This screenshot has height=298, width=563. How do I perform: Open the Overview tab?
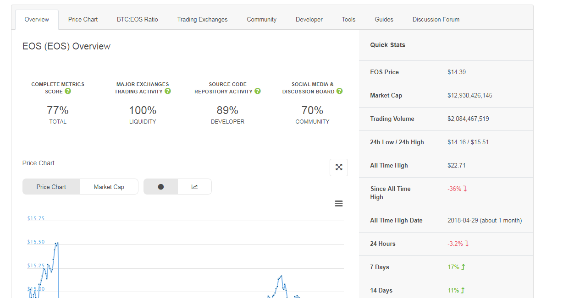37,20
